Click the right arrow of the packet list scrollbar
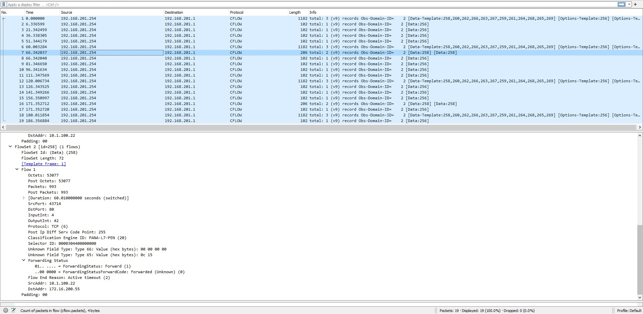643x314 pixels. pos(640,127)
